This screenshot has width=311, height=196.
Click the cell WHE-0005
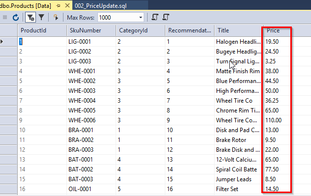(x=91, y=111)
